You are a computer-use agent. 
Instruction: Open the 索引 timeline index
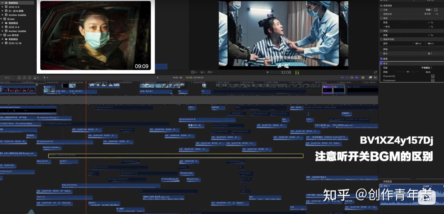tap(7, 78)
